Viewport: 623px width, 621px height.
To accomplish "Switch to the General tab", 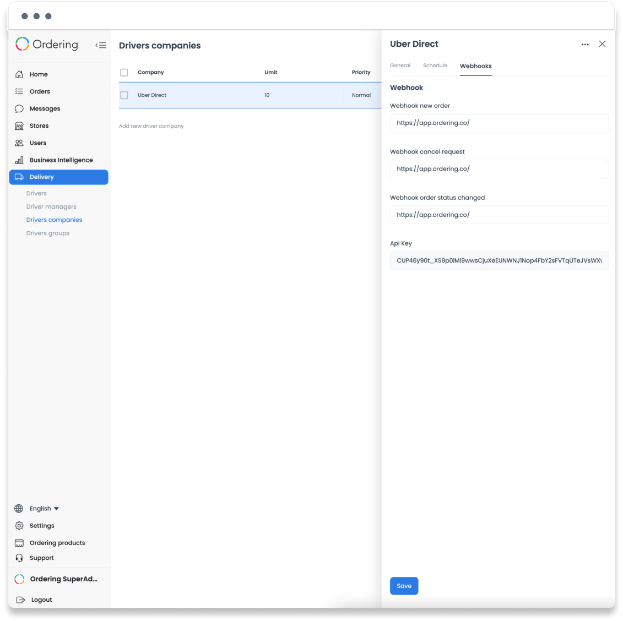I will [x=400, y=66].
